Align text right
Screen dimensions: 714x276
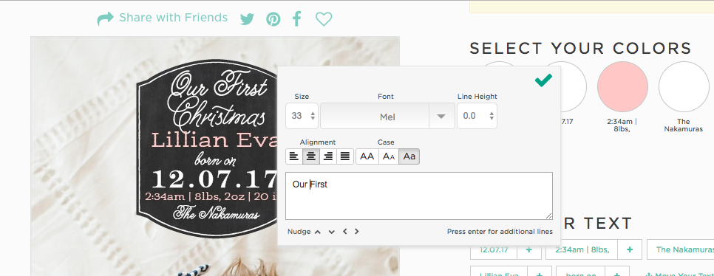click(328, 156)
